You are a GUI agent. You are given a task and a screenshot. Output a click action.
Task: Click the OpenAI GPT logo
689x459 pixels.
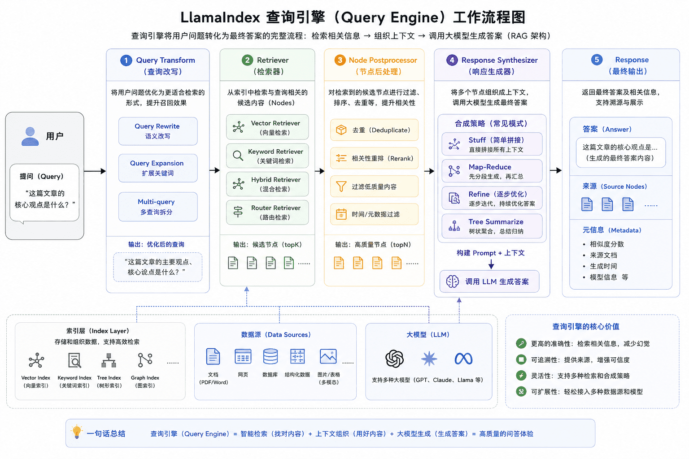pos(395,359)
